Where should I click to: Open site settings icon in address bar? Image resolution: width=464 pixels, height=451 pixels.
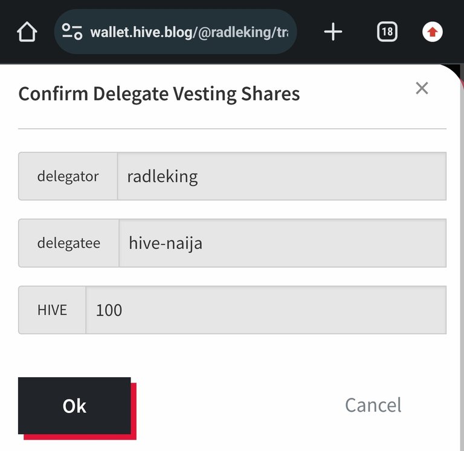click(72, 31)
